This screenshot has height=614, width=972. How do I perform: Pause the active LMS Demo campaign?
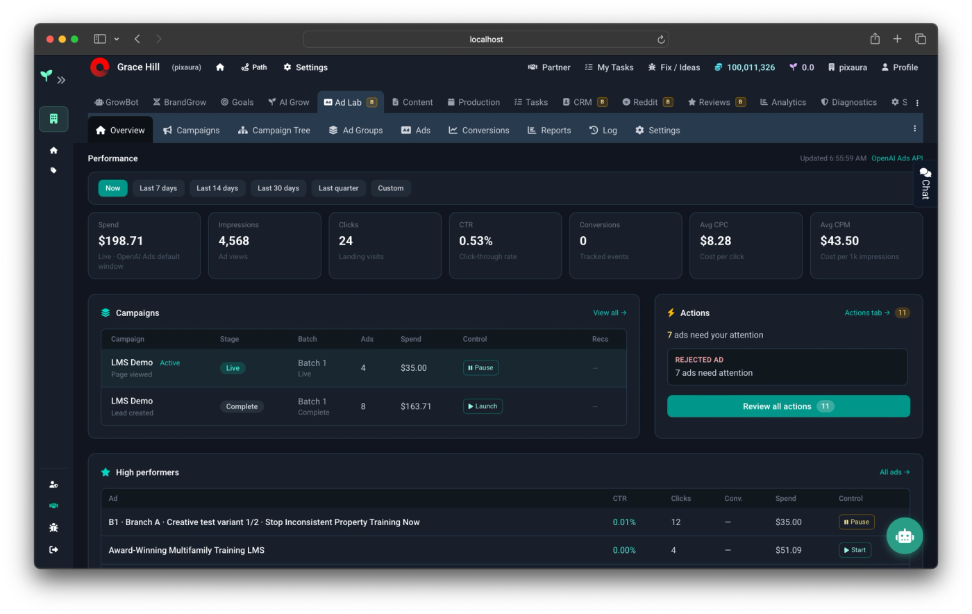click(x=480, y=367)
